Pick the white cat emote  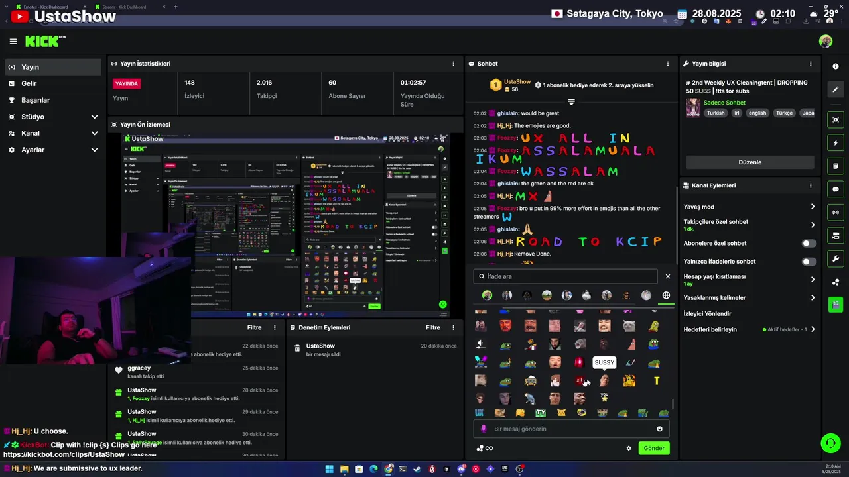point(629,326)
